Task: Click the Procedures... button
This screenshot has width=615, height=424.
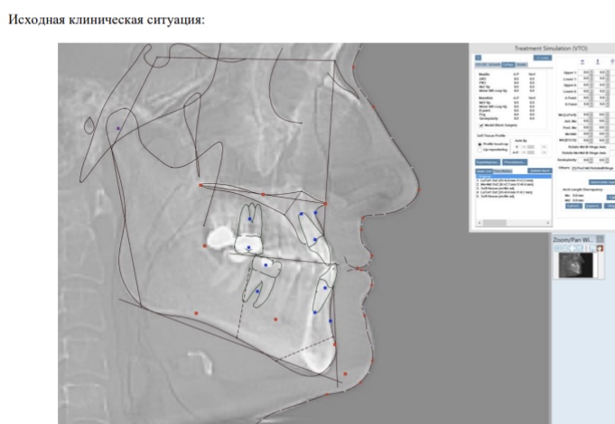Action: pyautogui.click(x=515, y=162)
